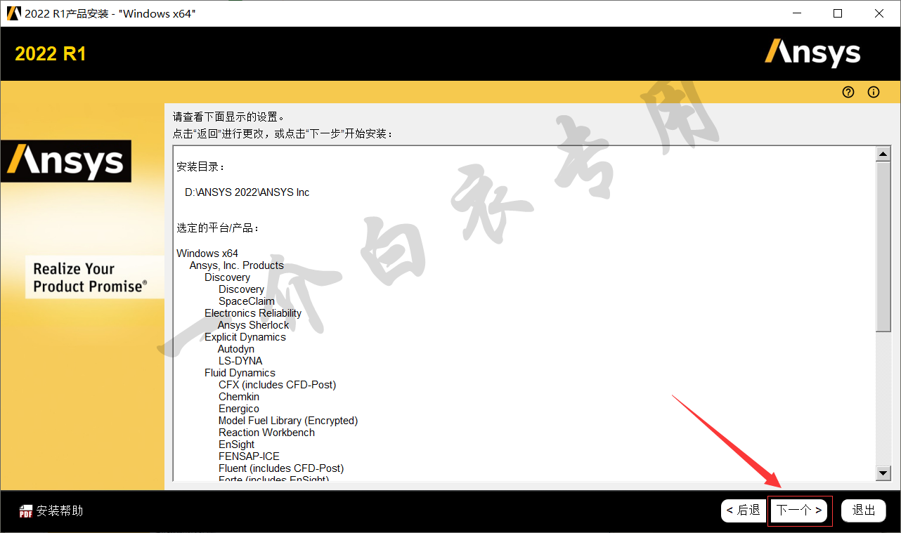This screenshot has width=901, height=533.
Task: Select the FENSAP-ICE entry
Action: (249, 456)
